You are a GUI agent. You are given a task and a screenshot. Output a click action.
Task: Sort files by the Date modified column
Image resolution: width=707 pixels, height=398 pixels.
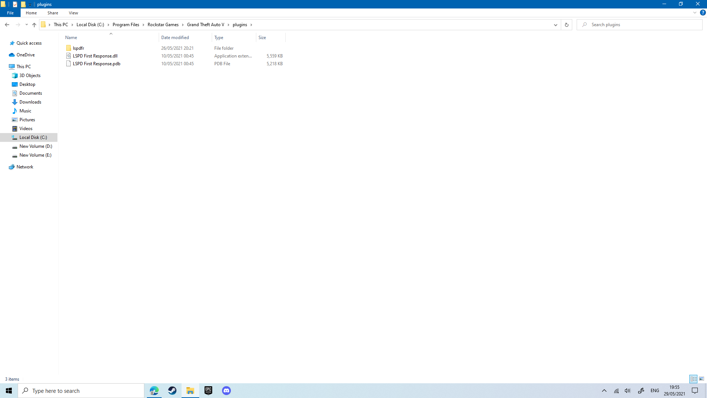175,38
